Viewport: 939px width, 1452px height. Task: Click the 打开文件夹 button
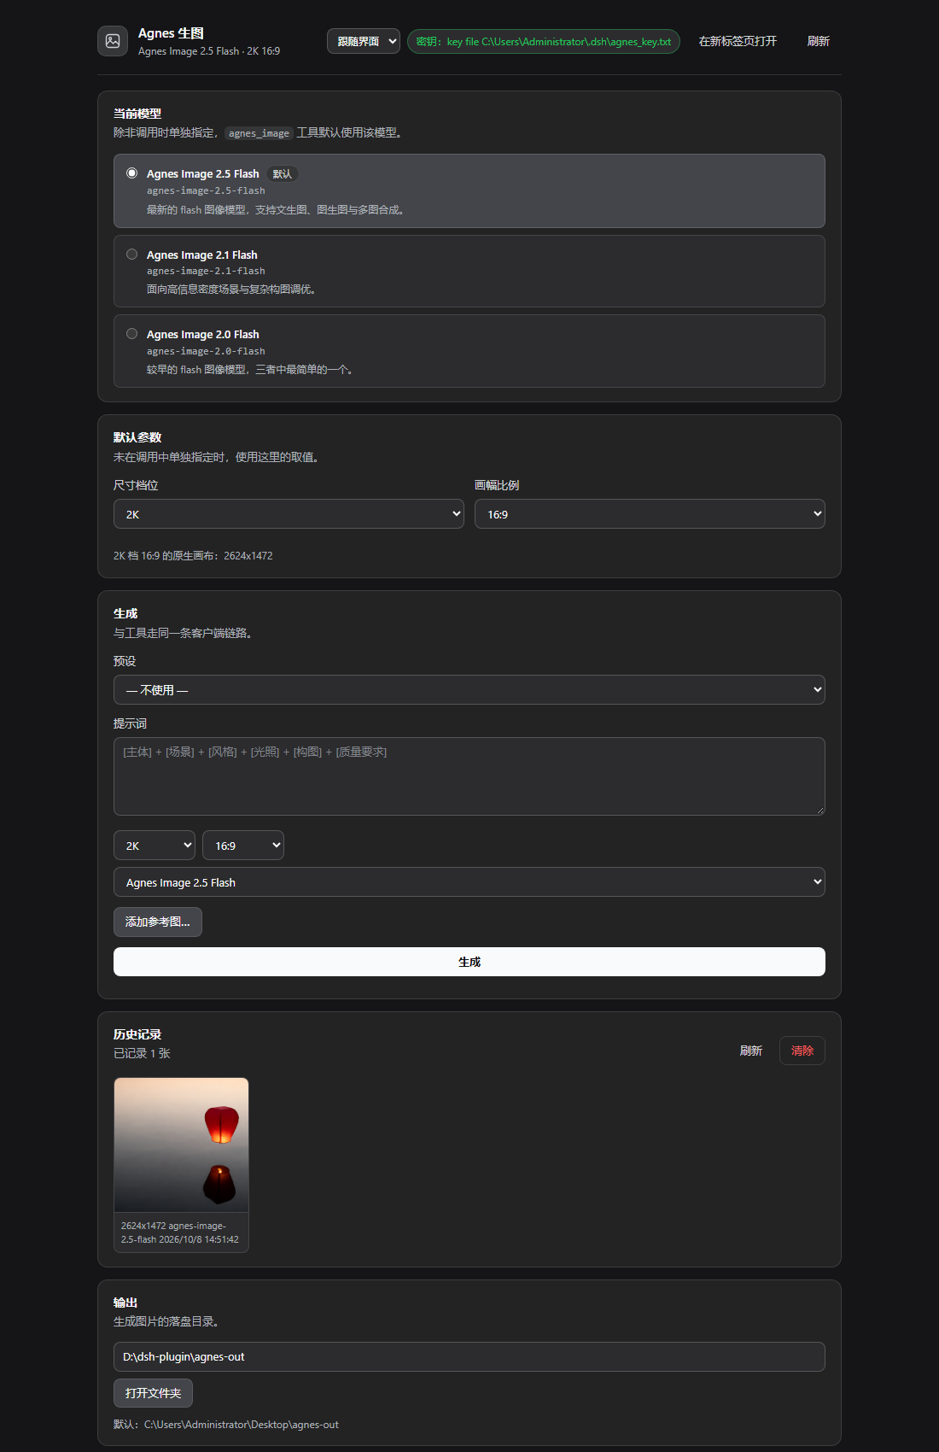click(x=154, y=1393)
